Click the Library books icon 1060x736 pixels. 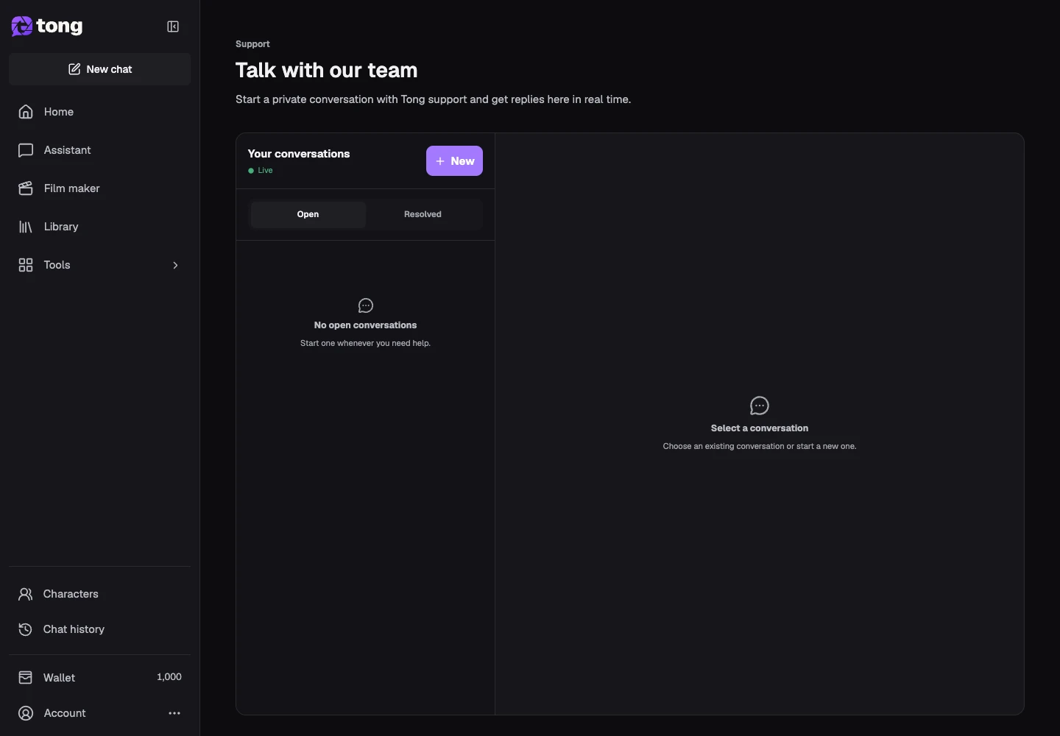(x=26, y=227)
